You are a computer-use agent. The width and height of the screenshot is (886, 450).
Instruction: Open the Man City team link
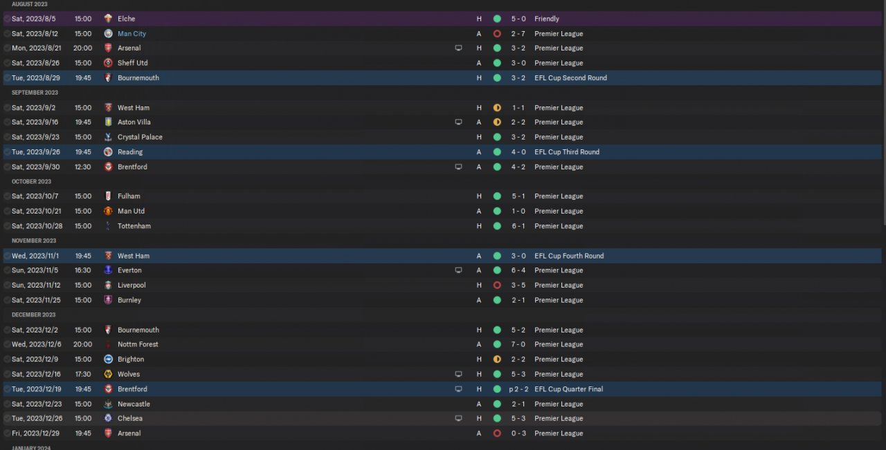(132, 33)
